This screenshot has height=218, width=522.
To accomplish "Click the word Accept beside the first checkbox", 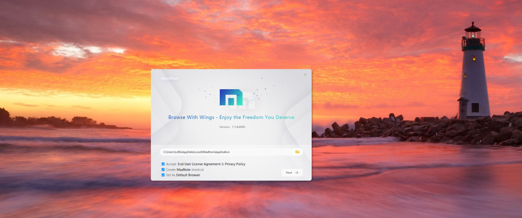I will [x=171, y=164].
